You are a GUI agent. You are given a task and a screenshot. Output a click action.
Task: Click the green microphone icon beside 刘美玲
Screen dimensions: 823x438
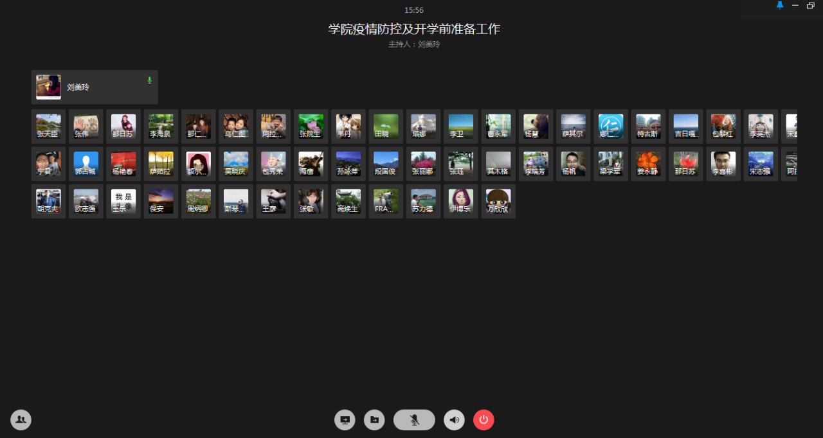[150, 80]
